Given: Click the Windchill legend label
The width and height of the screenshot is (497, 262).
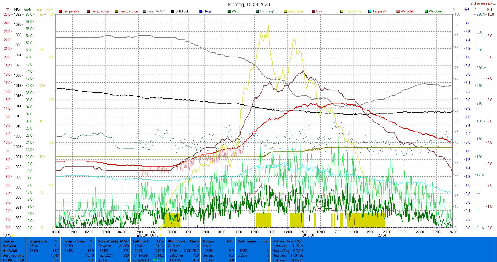Looking at the screenshot, I should pyautogui.click(x=407, y=11).
